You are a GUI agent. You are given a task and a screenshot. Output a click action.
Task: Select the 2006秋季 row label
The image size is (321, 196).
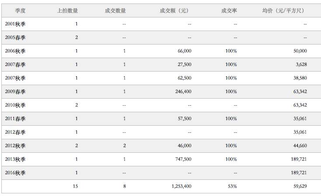click(15, 51)
